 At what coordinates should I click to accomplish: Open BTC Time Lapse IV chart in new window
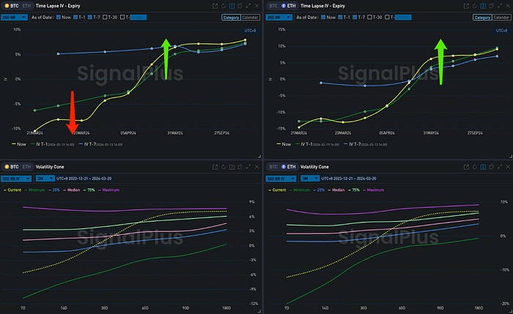(x=214, y=5)
